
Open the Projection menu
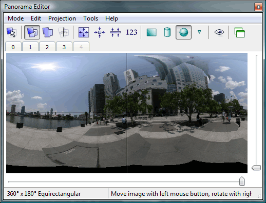62,18
